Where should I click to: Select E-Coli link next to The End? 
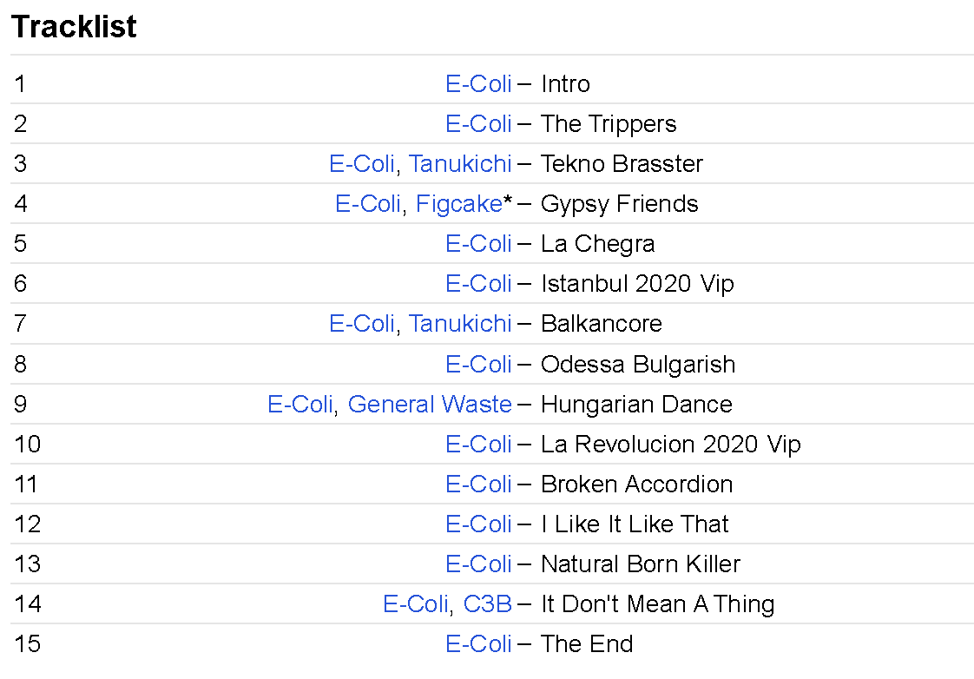click(x=478, y=644)
